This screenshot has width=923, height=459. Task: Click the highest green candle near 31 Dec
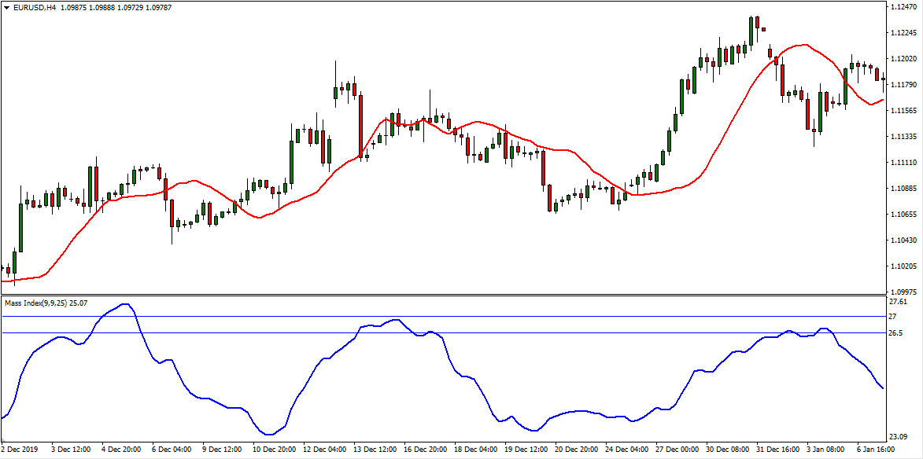[752, 31]
